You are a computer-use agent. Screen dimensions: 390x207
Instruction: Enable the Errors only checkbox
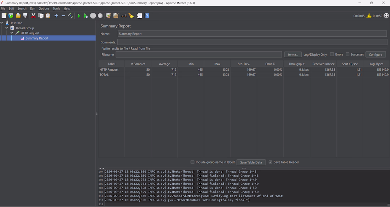(x=332, y=54)
